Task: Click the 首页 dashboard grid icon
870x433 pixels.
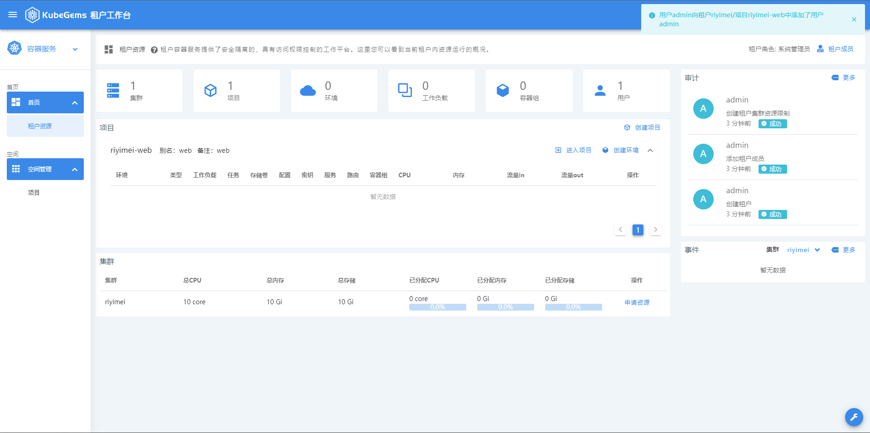Action: (16, 102)
